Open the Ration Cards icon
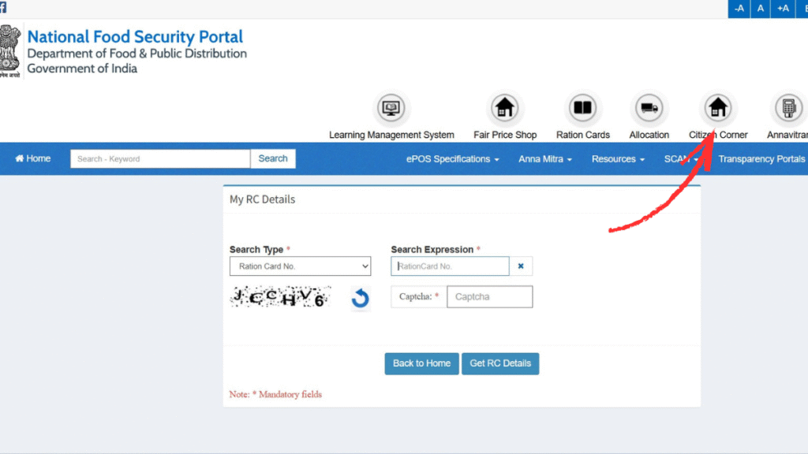The image size is (808, 454). pos(583,108)
